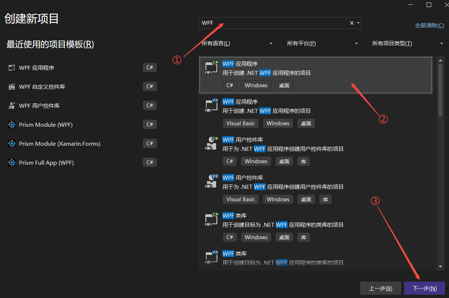
Task: Click Windows tag under first WPF 应用程序
Action: point(256,85)
